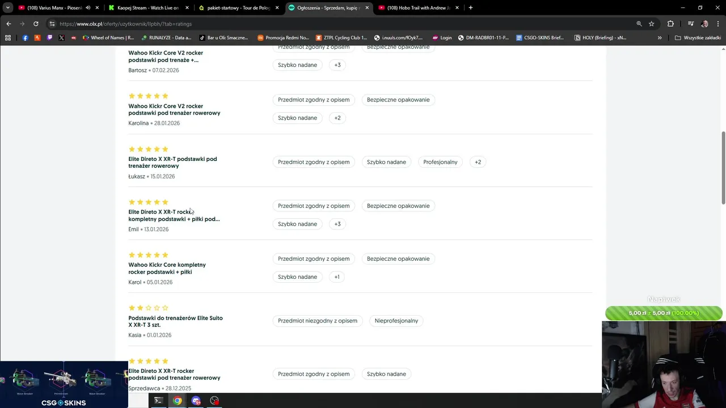726x408 pixels.
Task: Switch to the Hobo Trail YouTube tab
Action: click(x=419, y=8)
